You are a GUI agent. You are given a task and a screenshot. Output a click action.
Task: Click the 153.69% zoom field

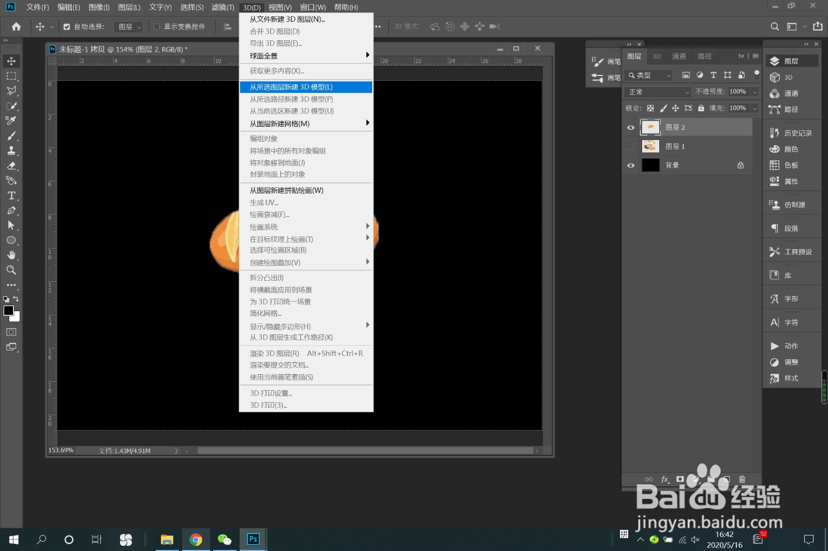pos(61,450)
